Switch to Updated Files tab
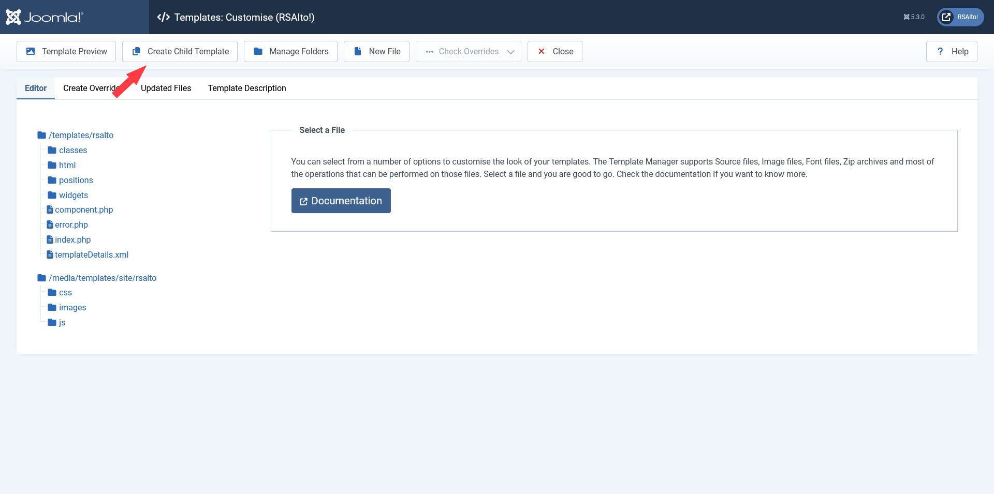Image resolution: width=994 pixels, height=494 pixels. (x=166, y=88)
